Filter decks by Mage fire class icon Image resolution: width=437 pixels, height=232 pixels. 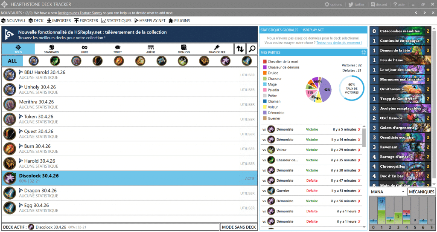119,60
